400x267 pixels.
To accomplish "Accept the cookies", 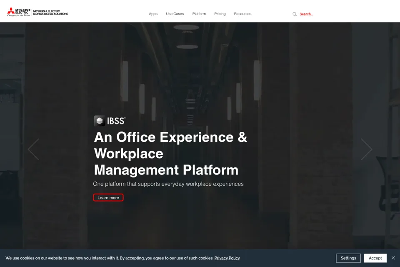I will click(x=375, y=258).
